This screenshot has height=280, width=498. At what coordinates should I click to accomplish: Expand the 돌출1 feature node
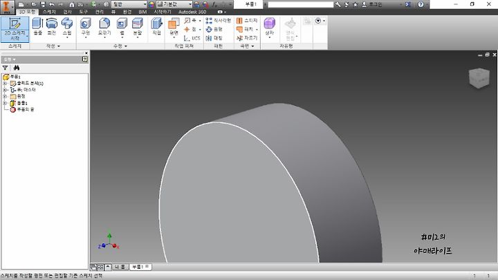click(x=5, y=103)
